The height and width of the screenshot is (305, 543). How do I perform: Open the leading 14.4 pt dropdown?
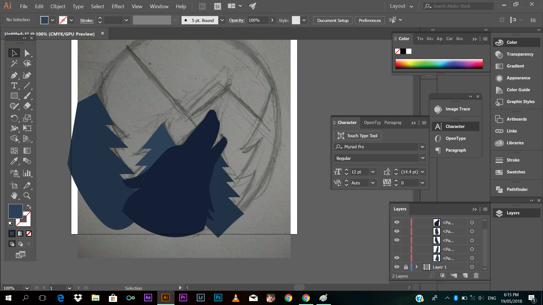coord(423,172)
